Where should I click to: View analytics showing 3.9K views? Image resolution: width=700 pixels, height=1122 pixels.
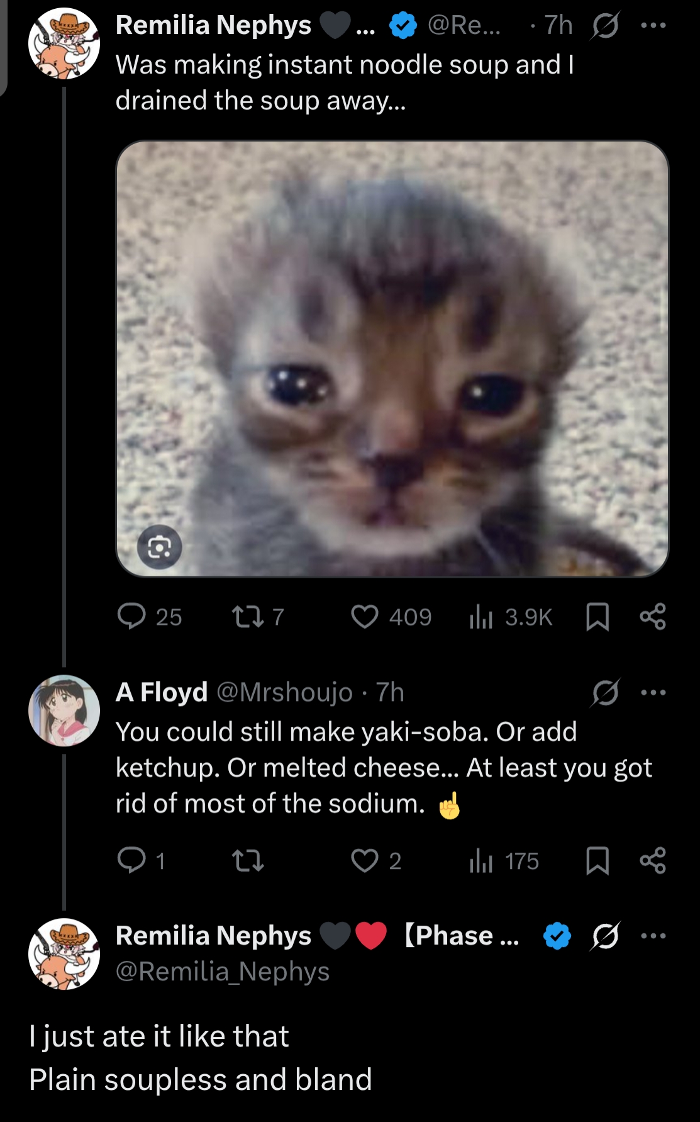[x=481, y=617]
